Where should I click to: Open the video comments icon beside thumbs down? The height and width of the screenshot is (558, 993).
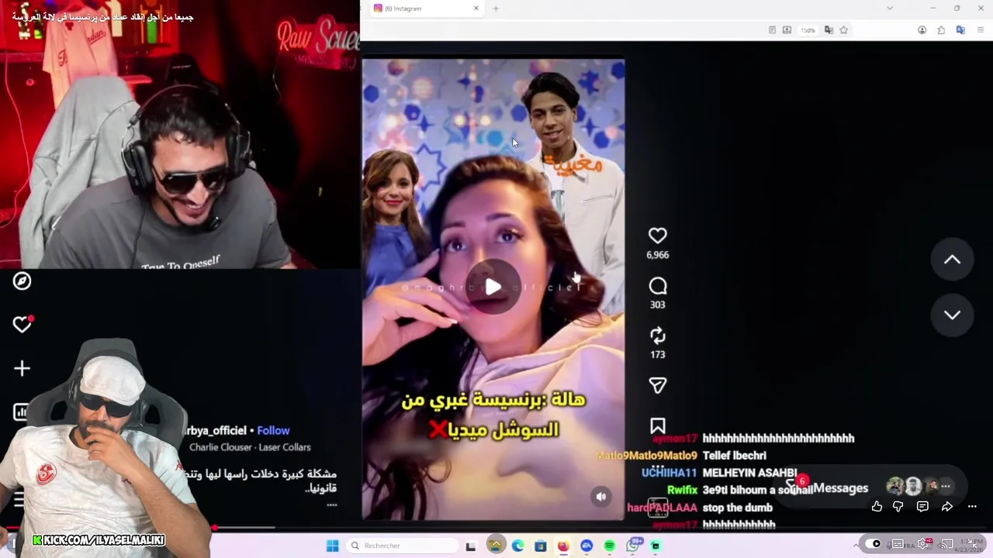922,506
